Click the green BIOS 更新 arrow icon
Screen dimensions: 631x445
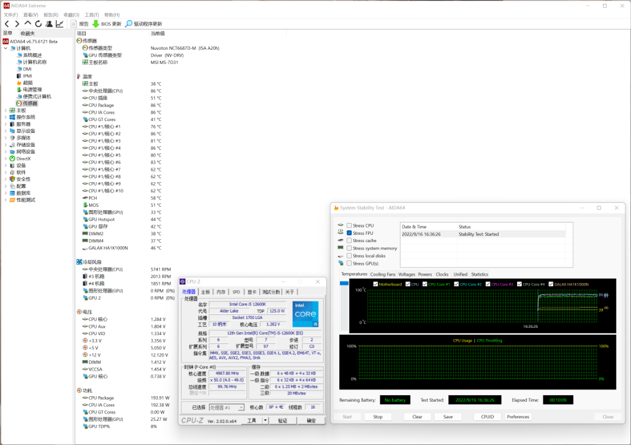pos(95,24)
